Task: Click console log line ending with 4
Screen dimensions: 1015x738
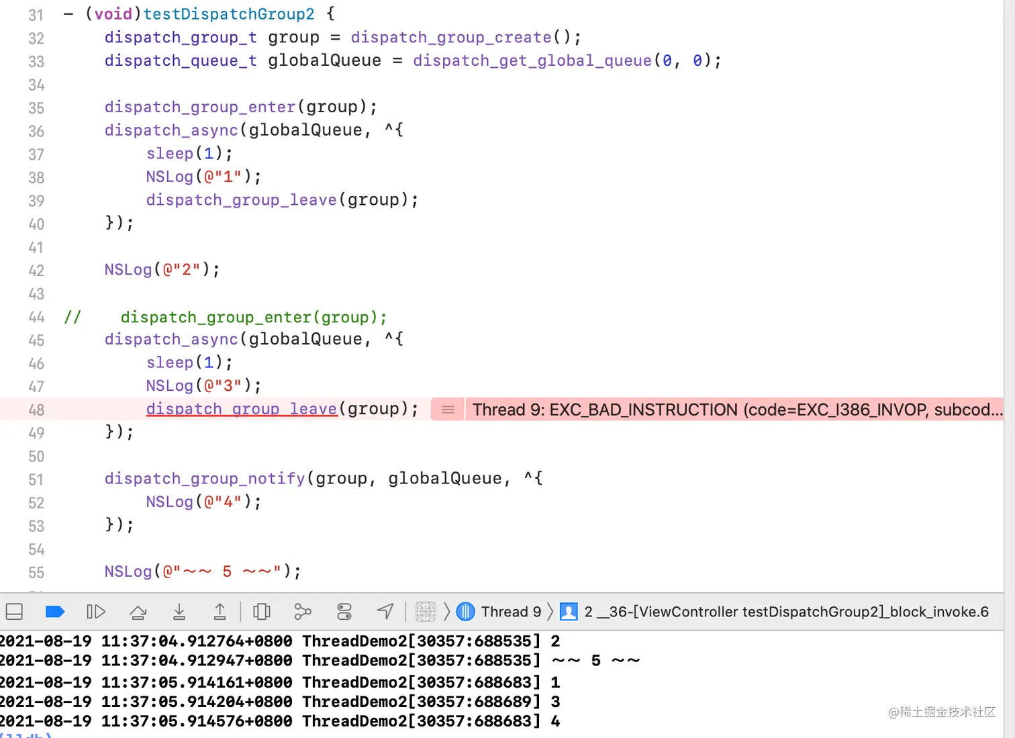Action: click(280, 721)
